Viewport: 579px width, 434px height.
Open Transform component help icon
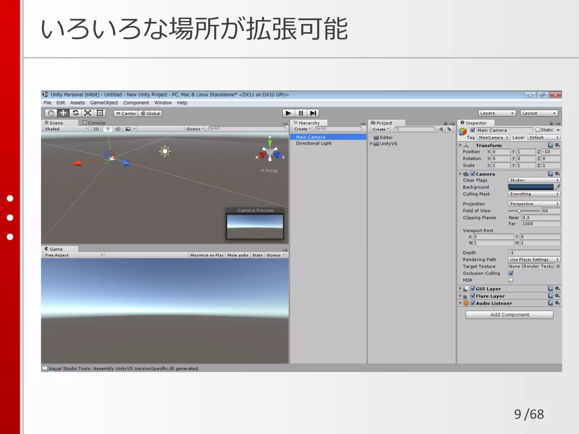click(550, 145)
